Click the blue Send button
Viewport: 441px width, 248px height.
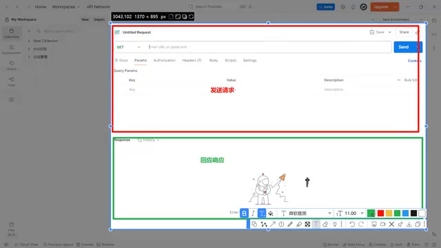pos(404,47)
